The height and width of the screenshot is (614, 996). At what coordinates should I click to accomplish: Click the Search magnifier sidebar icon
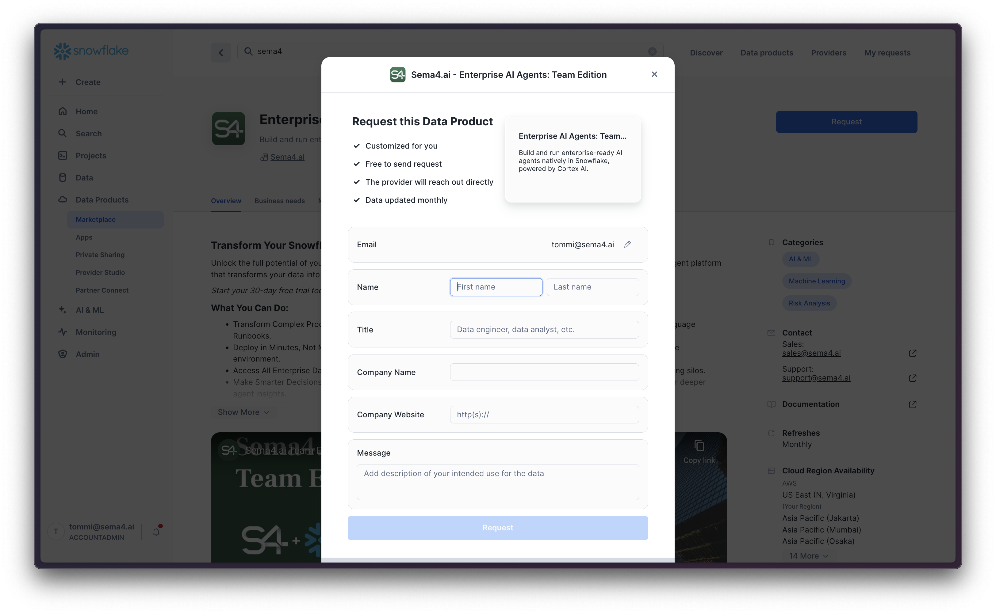(62, 134)
